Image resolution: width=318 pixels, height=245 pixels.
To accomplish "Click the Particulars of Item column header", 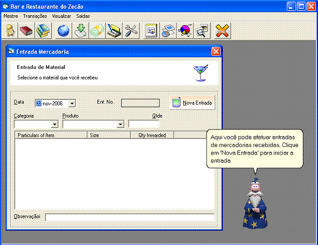I will tap(51, 135).
